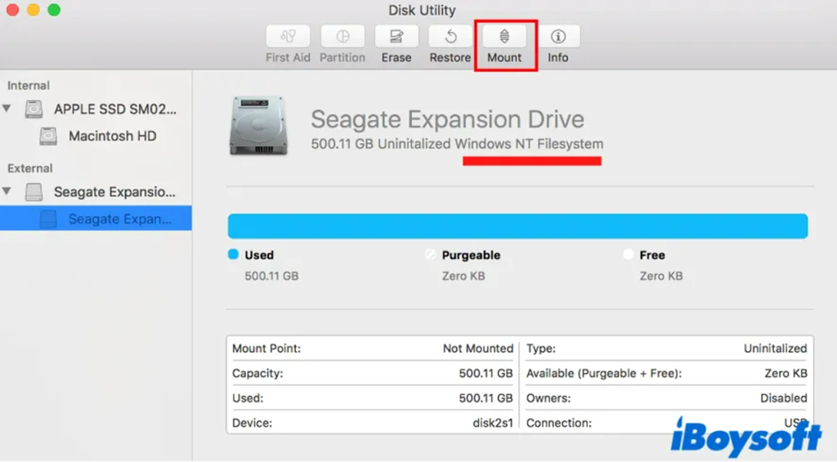The width and height of the screenshot is (837, 462).
Task: Mount the selected drive
Action: pos(504,38)
